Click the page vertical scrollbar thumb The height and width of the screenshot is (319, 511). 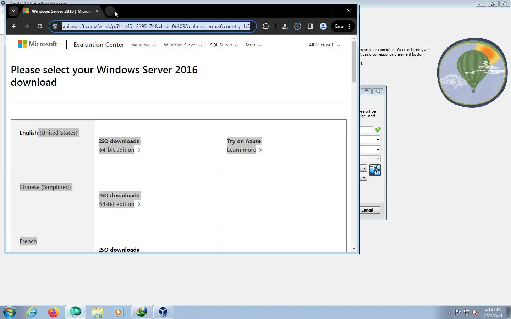click(354, 61)
